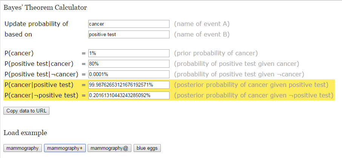
Task: Select the P(cancer) prior field showing 1%
Action: (129, 53)
